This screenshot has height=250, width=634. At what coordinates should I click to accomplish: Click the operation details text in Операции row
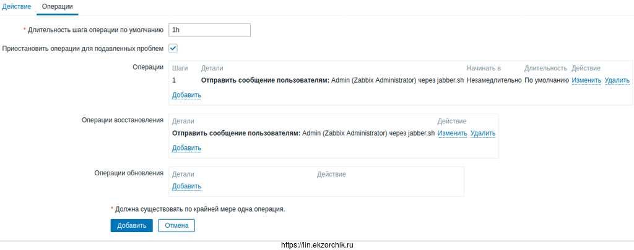pyautogui.click(x=332, y=80)
